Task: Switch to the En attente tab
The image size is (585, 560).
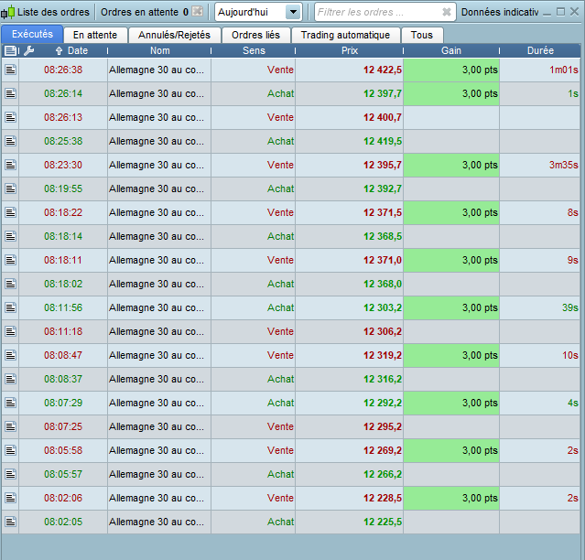Action: (95, 35)
